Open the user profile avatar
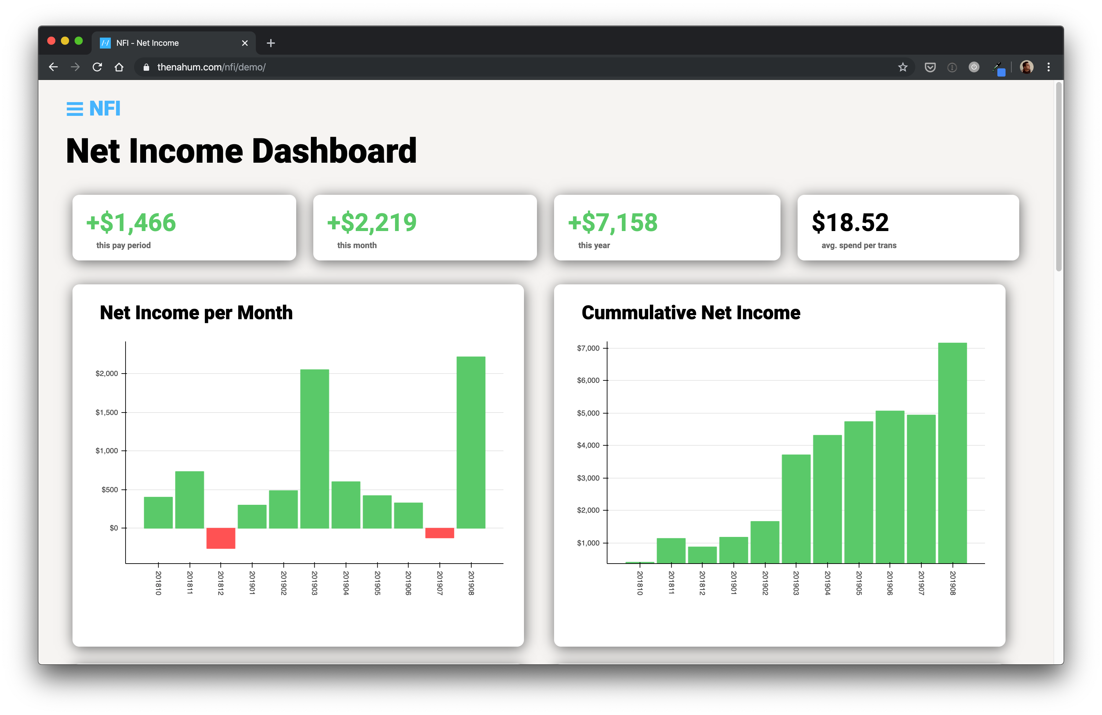The width and height of the screenshot is (1102, 715). (1026, 67)
